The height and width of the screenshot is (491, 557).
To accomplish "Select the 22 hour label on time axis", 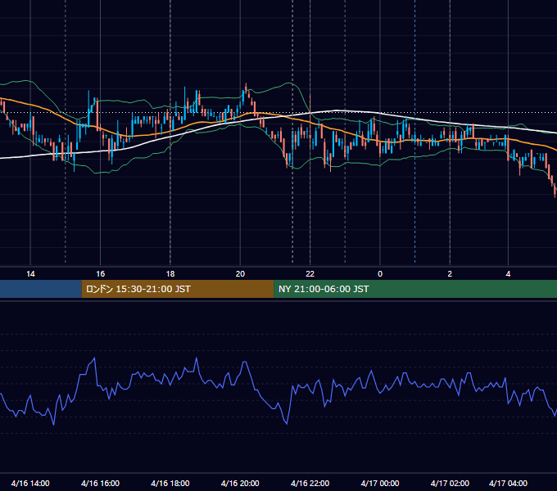I will click(x=310, y=274).
